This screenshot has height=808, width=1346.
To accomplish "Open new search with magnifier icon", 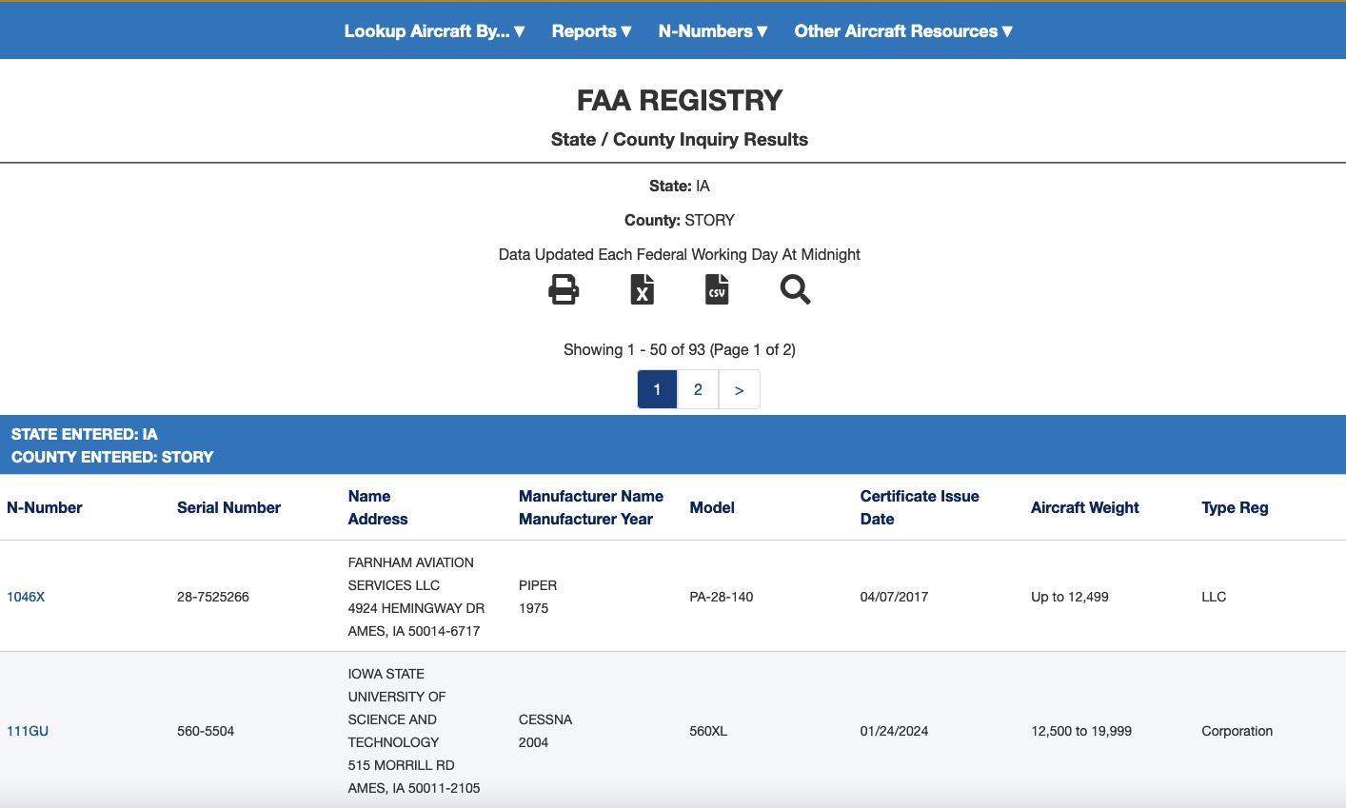I will [x=795, y=289].
